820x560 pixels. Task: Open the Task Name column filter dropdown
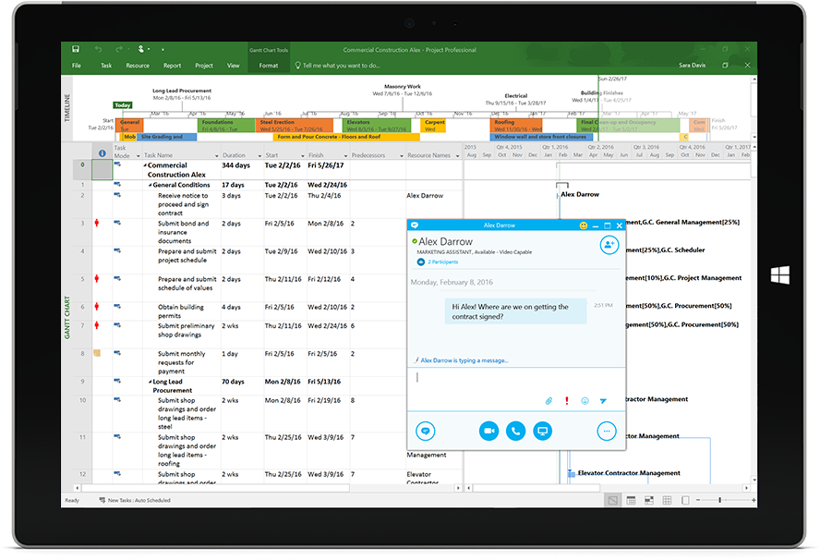point(216,156)
